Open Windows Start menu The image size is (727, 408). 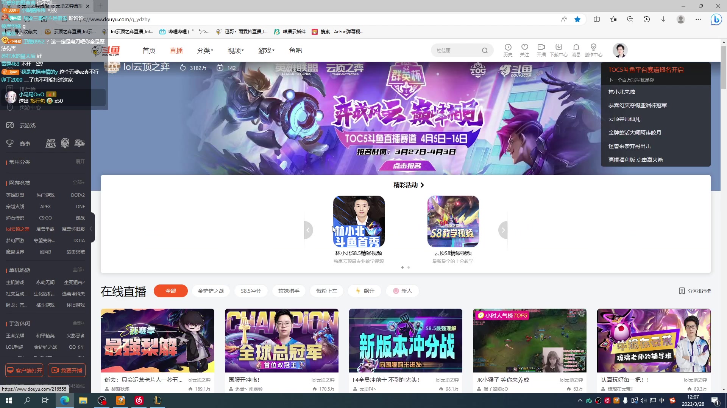tap(9, 400)
